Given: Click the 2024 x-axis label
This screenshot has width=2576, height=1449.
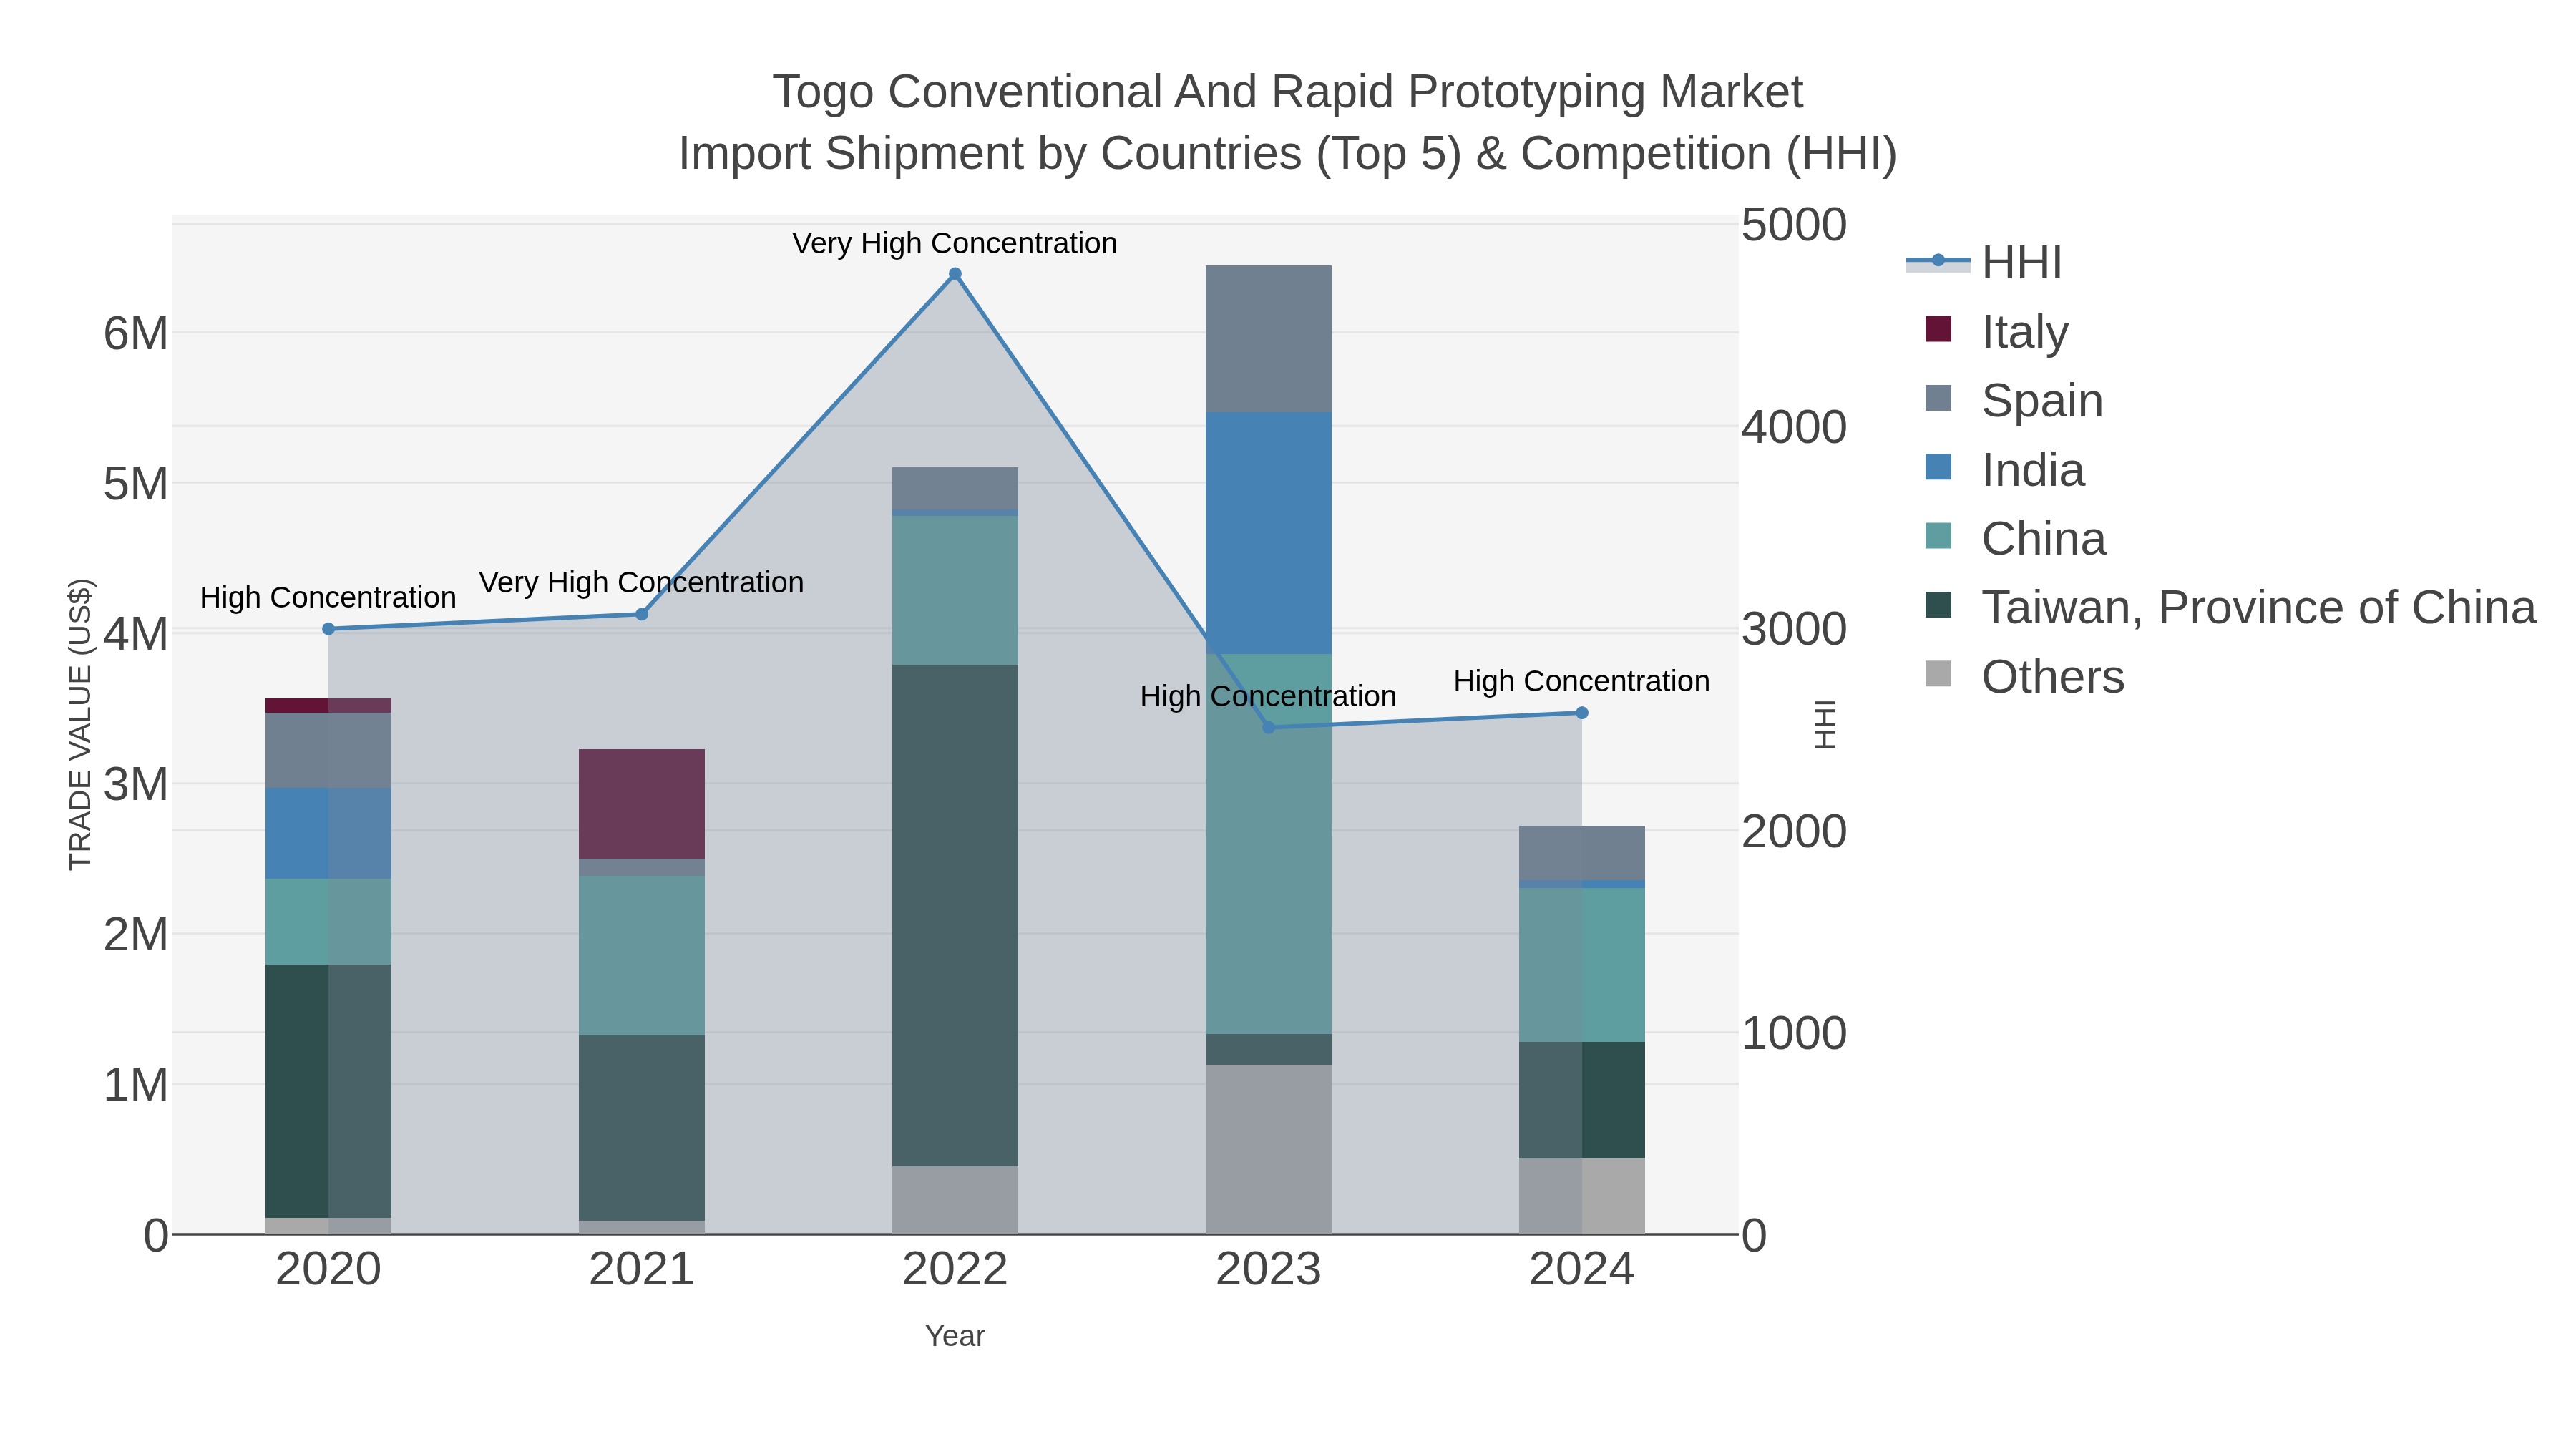Looking at the screenshot, I should [x=1582, y=1270].
